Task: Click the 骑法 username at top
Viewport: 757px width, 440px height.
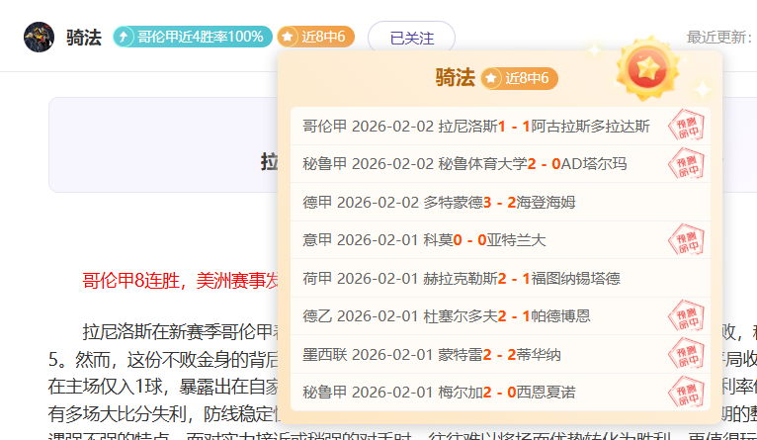Action: pos(84,38)
